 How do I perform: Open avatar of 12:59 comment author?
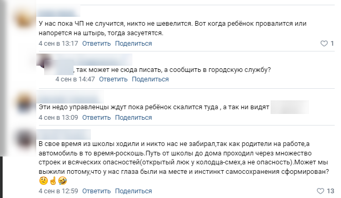(x=25, y=140)
